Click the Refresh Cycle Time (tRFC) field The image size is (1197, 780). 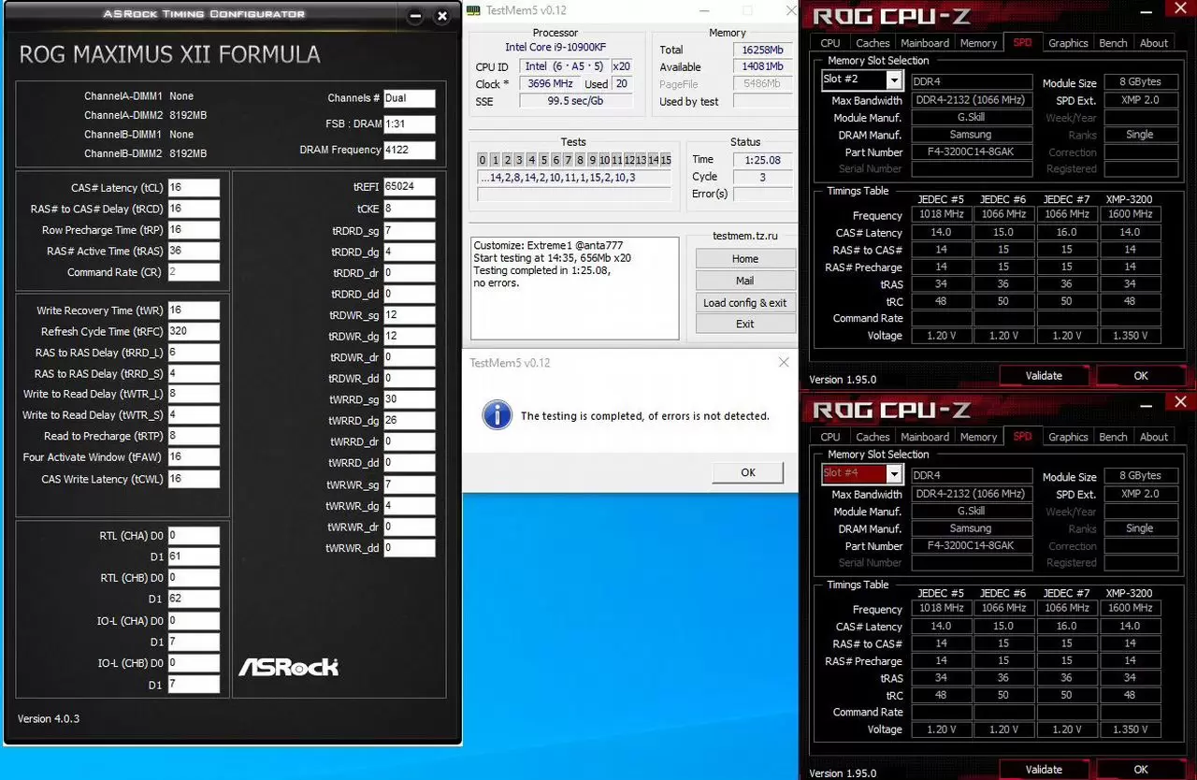pyautogui.click(x=194, y=332)
